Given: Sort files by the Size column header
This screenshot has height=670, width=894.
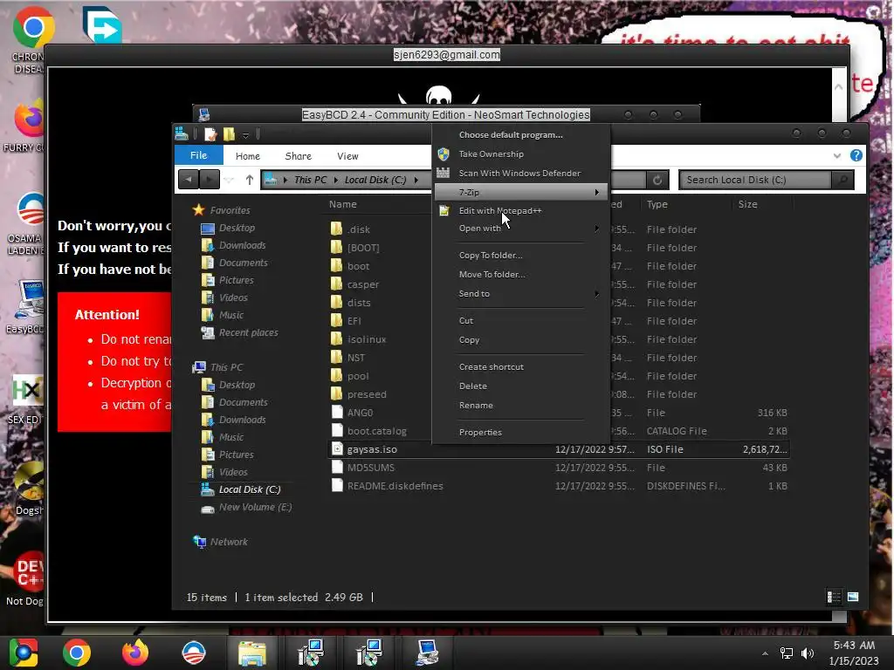Looking at the screenshot, I should click(747, 204).
